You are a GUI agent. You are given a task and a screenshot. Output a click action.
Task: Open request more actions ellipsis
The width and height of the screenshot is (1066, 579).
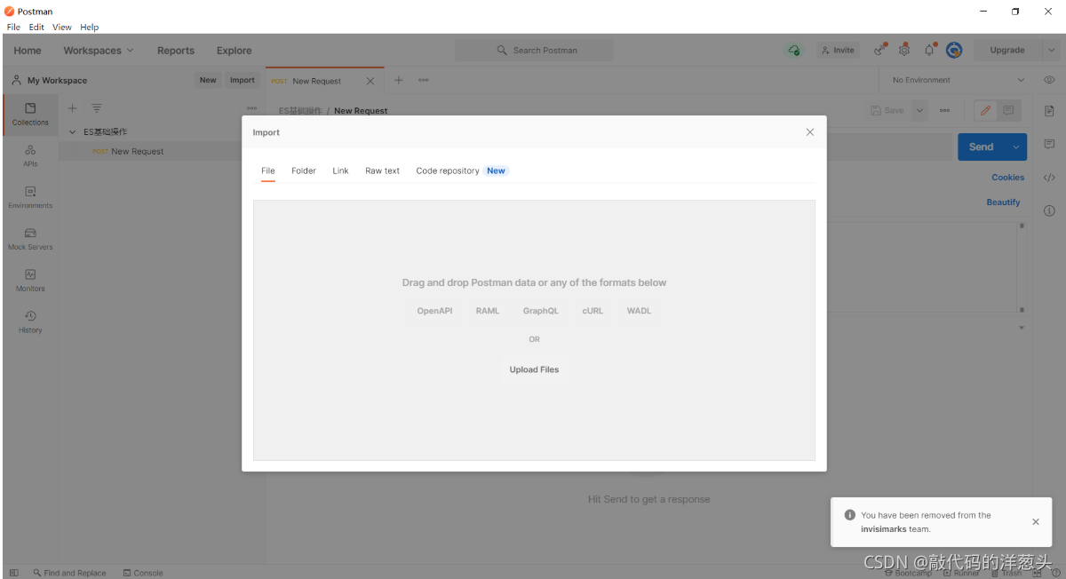pos(944,111)
